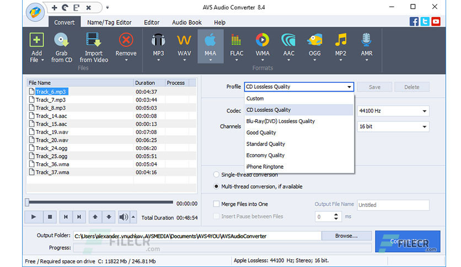Select MP2 output format
Screen dimensions: 461x267
[341, 46]
